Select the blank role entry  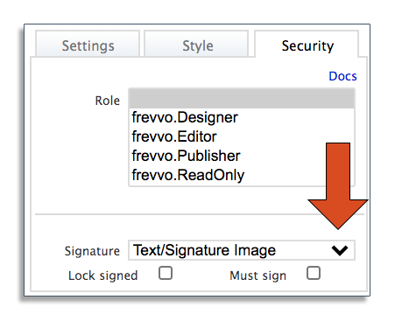point(242,99)
